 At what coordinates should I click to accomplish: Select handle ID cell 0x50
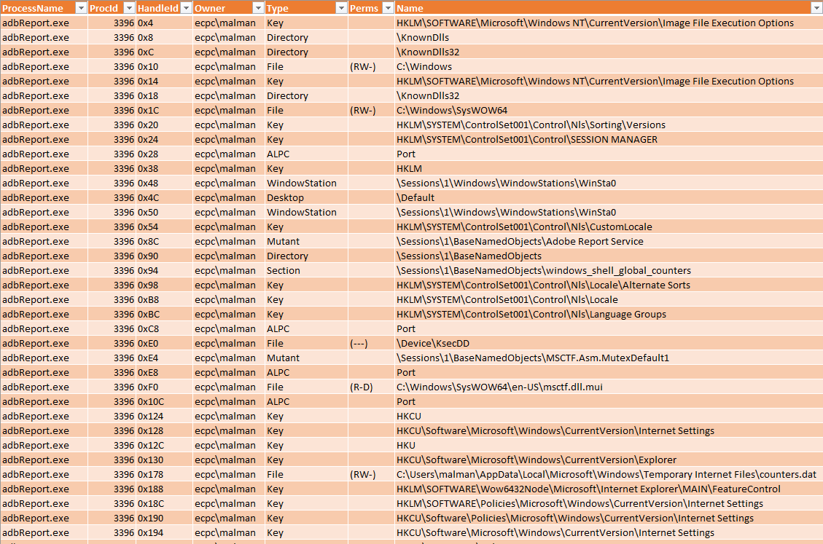click(164, 213)
